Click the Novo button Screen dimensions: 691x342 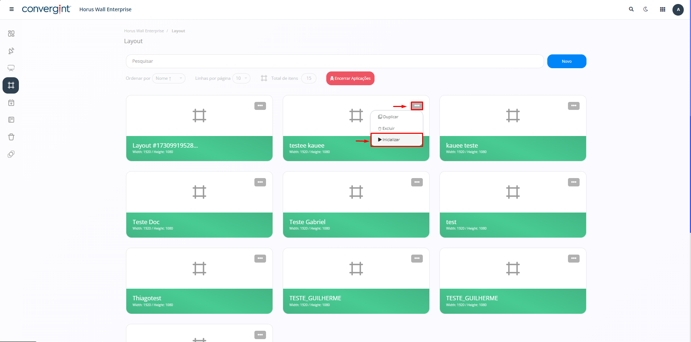click(x=567, y=61)
